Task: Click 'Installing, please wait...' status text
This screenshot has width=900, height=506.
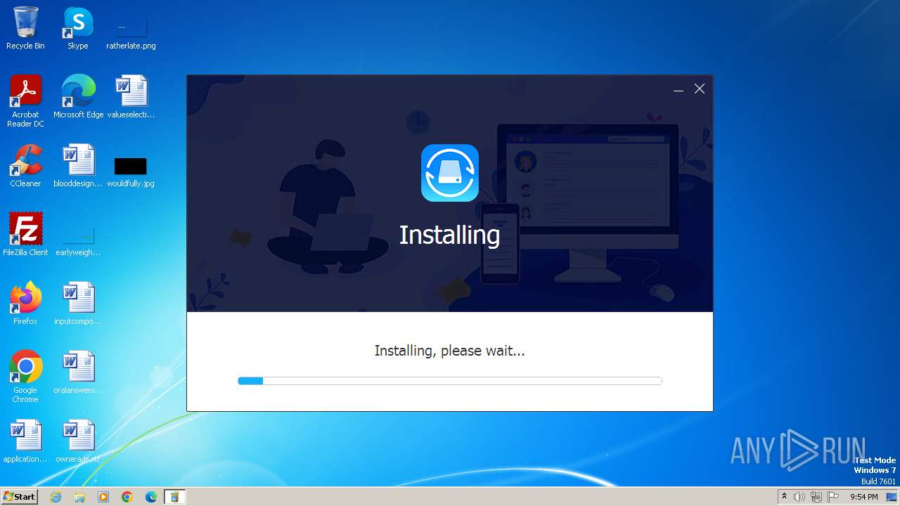Action: pyautogui.click(x=450, y=351)
